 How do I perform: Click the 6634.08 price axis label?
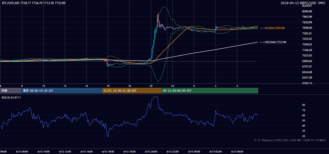point(307,72)
